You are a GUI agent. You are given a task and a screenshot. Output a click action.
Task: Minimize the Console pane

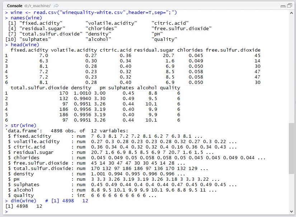(x=283, y=6)
